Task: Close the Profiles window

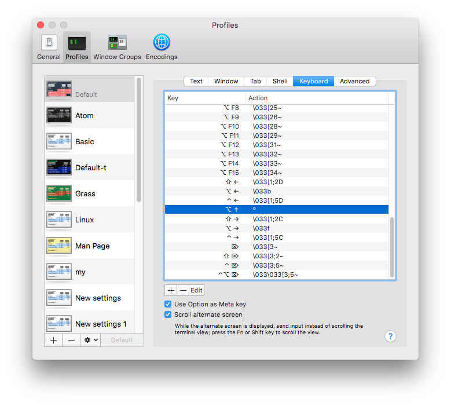Action: tap(41, 25)
